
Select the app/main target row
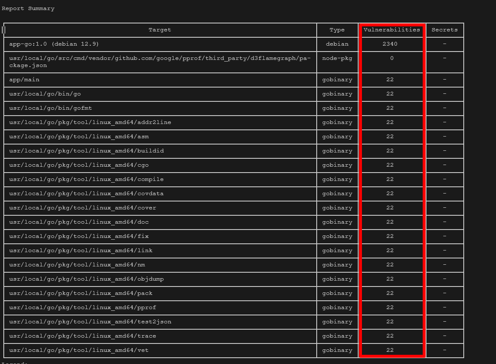(24, 80)
